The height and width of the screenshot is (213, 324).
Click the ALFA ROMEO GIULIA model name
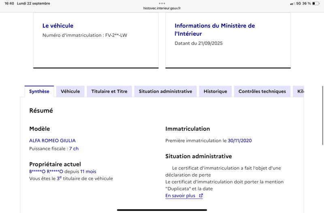[x=53, y=140]
